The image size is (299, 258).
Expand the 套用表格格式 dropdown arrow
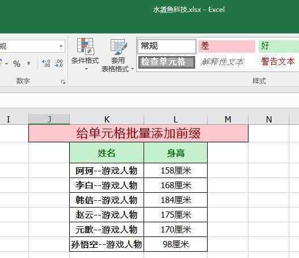[132, 69]
